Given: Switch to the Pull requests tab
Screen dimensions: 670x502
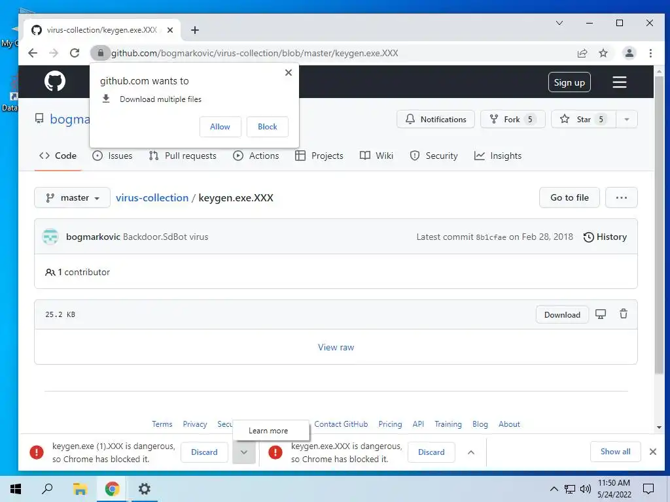Looking at the screenshot, I should click(183, 156).
